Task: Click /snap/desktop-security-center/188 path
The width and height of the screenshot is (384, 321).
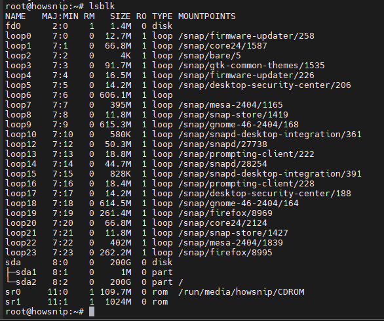Action: point(265,194)
